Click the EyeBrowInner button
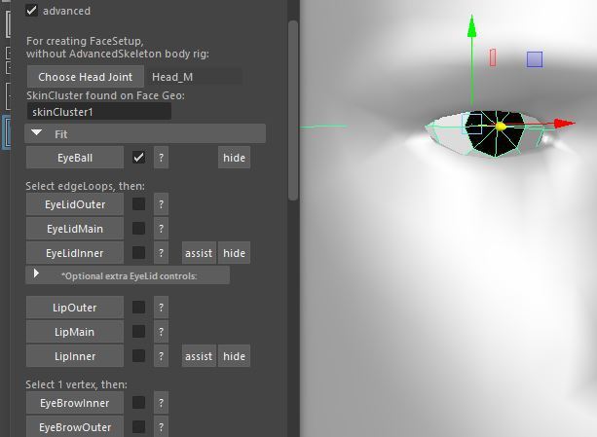597x437 pixels. coord(75,403)
